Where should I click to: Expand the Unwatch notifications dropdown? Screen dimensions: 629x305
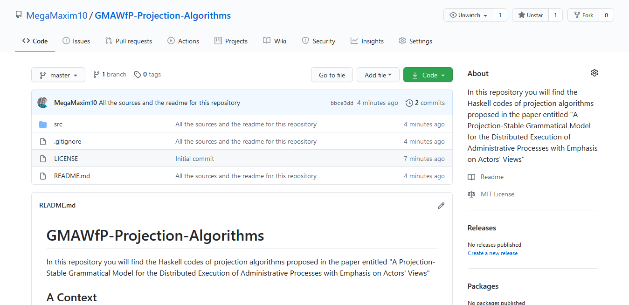pyautogui.click(x=468, y=15)
